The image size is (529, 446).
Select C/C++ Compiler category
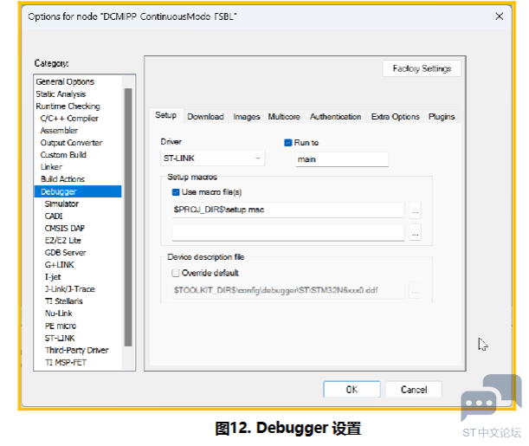tap(69, 119)
